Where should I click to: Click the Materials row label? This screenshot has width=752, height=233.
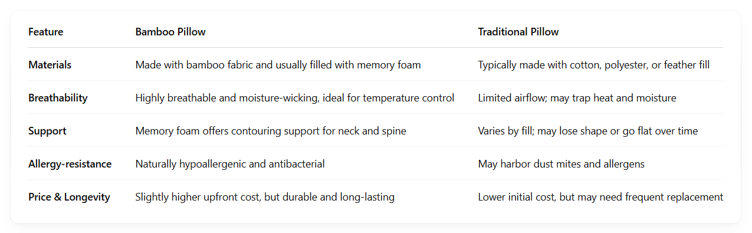pos(50,65)
